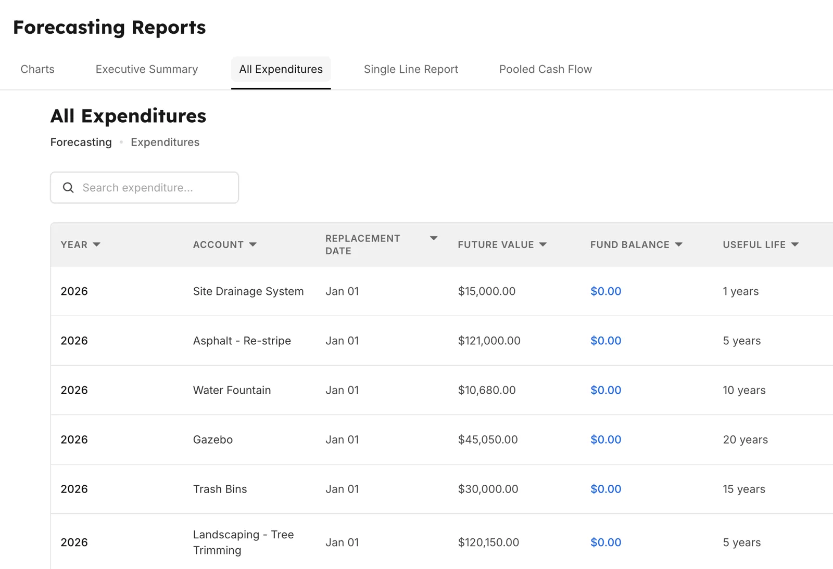
Task: Click the FUTURE VALUE header label
Action: tap(496, 244)
